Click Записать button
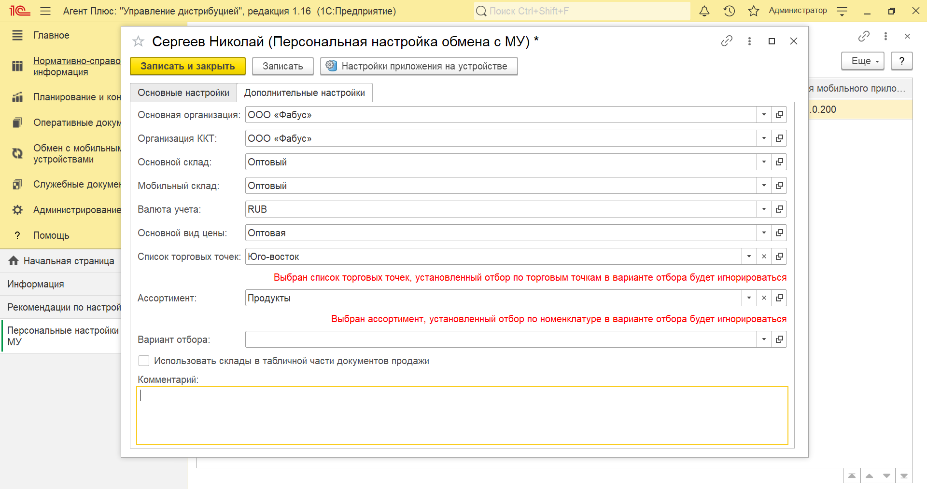This screenshot has height=489, width=927. tap(283, 66)
